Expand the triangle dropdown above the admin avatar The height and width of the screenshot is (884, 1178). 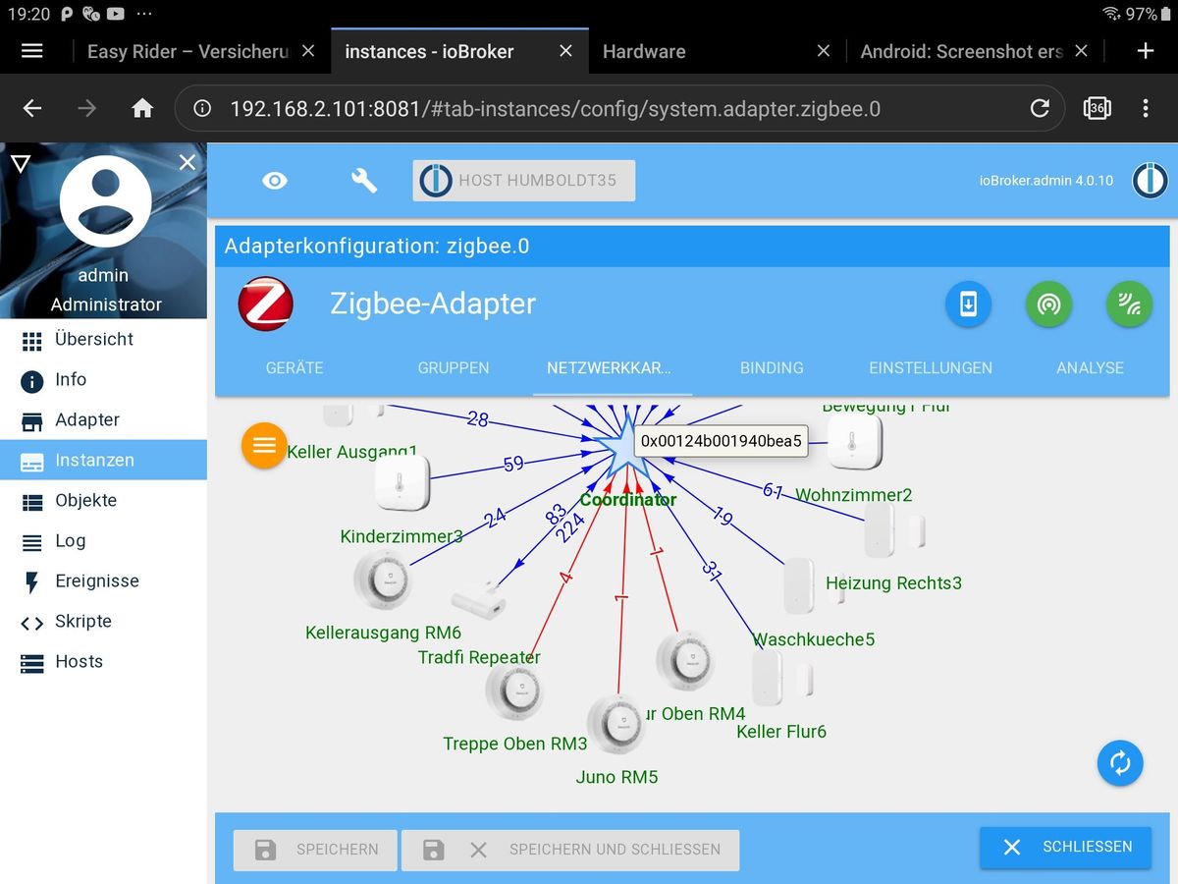tap(20, 163)
